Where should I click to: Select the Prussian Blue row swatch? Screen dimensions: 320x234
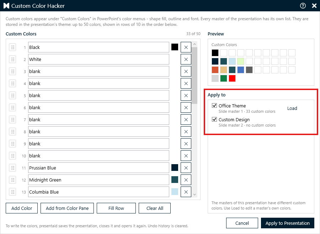tap(175, 168)
